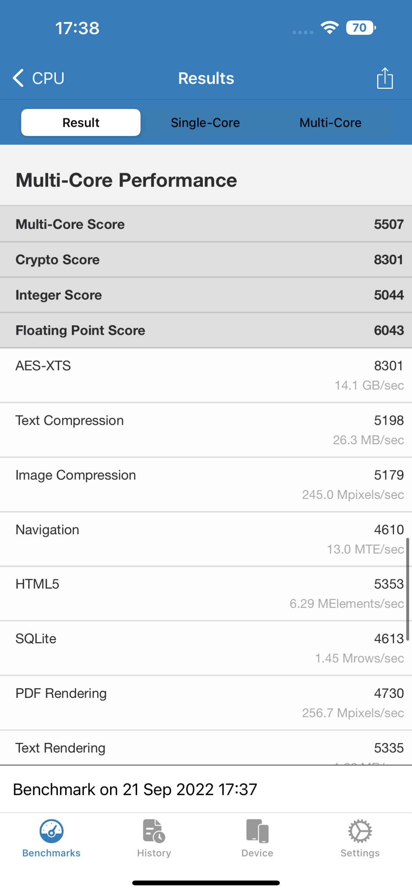Tap the share icon in the header
This screenshot has width=412, height=893.
(385, 78)
